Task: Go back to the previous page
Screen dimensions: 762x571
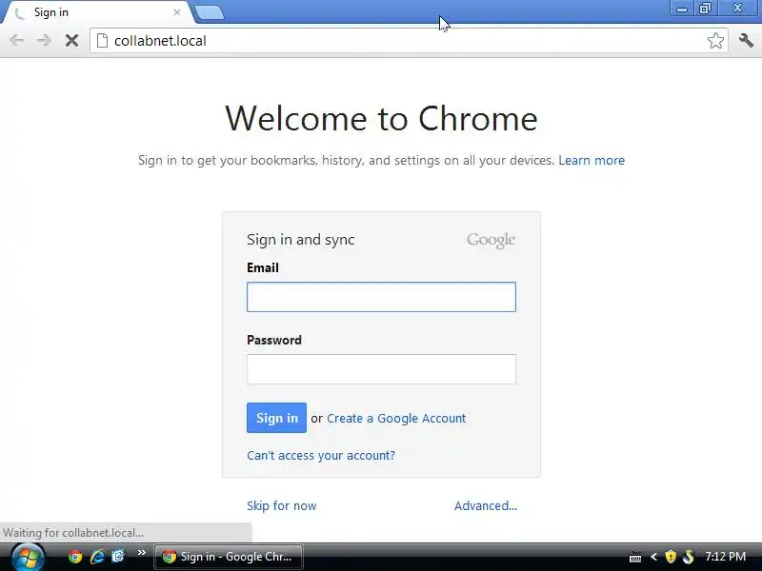Action: click(17, 40)
